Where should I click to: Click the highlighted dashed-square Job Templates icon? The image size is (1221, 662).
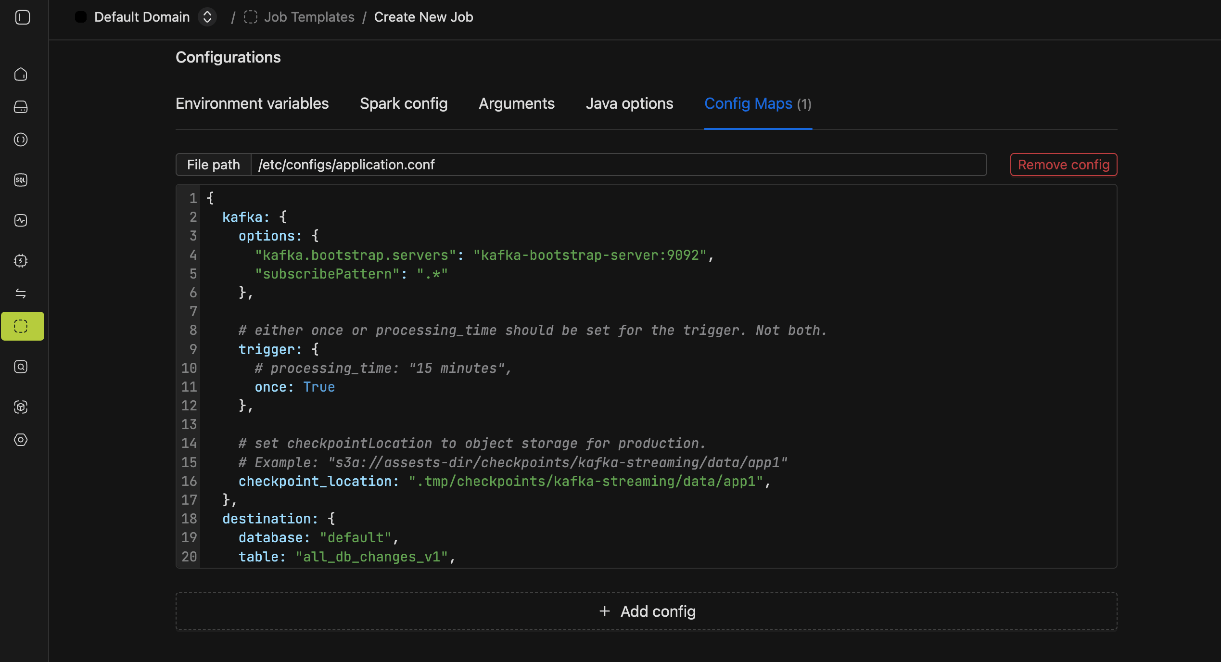(x=22, y=326)
